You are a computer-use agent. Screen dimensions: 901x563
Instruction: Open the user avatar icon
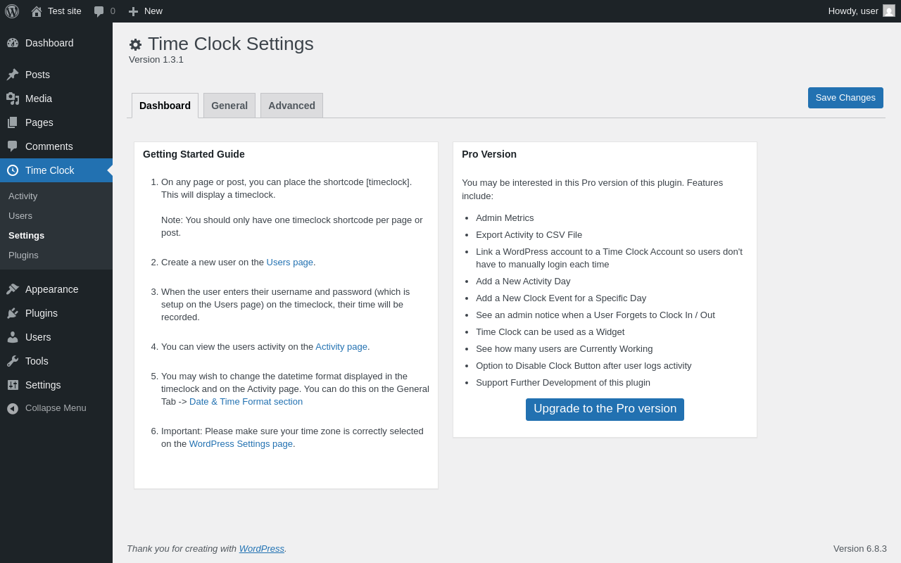click(x=889, y=11)
